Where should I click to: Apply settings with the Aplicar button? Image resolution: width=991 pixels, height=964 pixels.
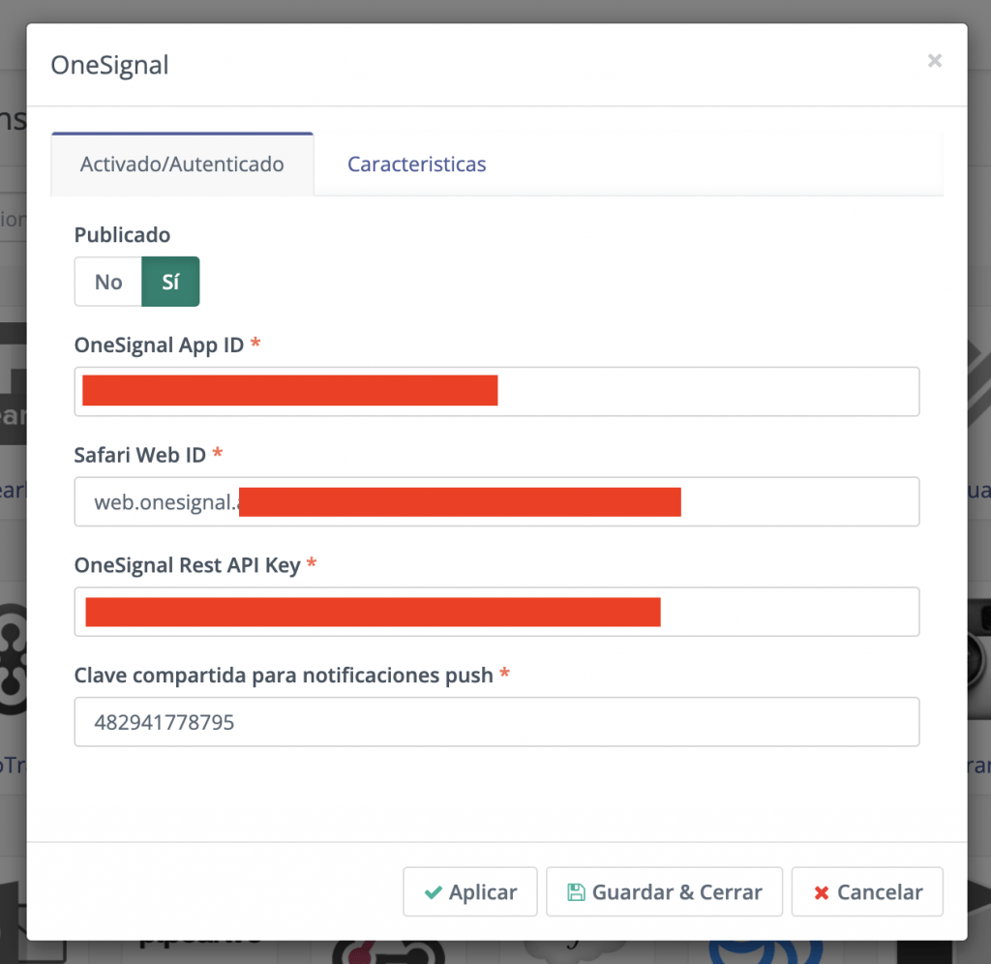[470, 891]
